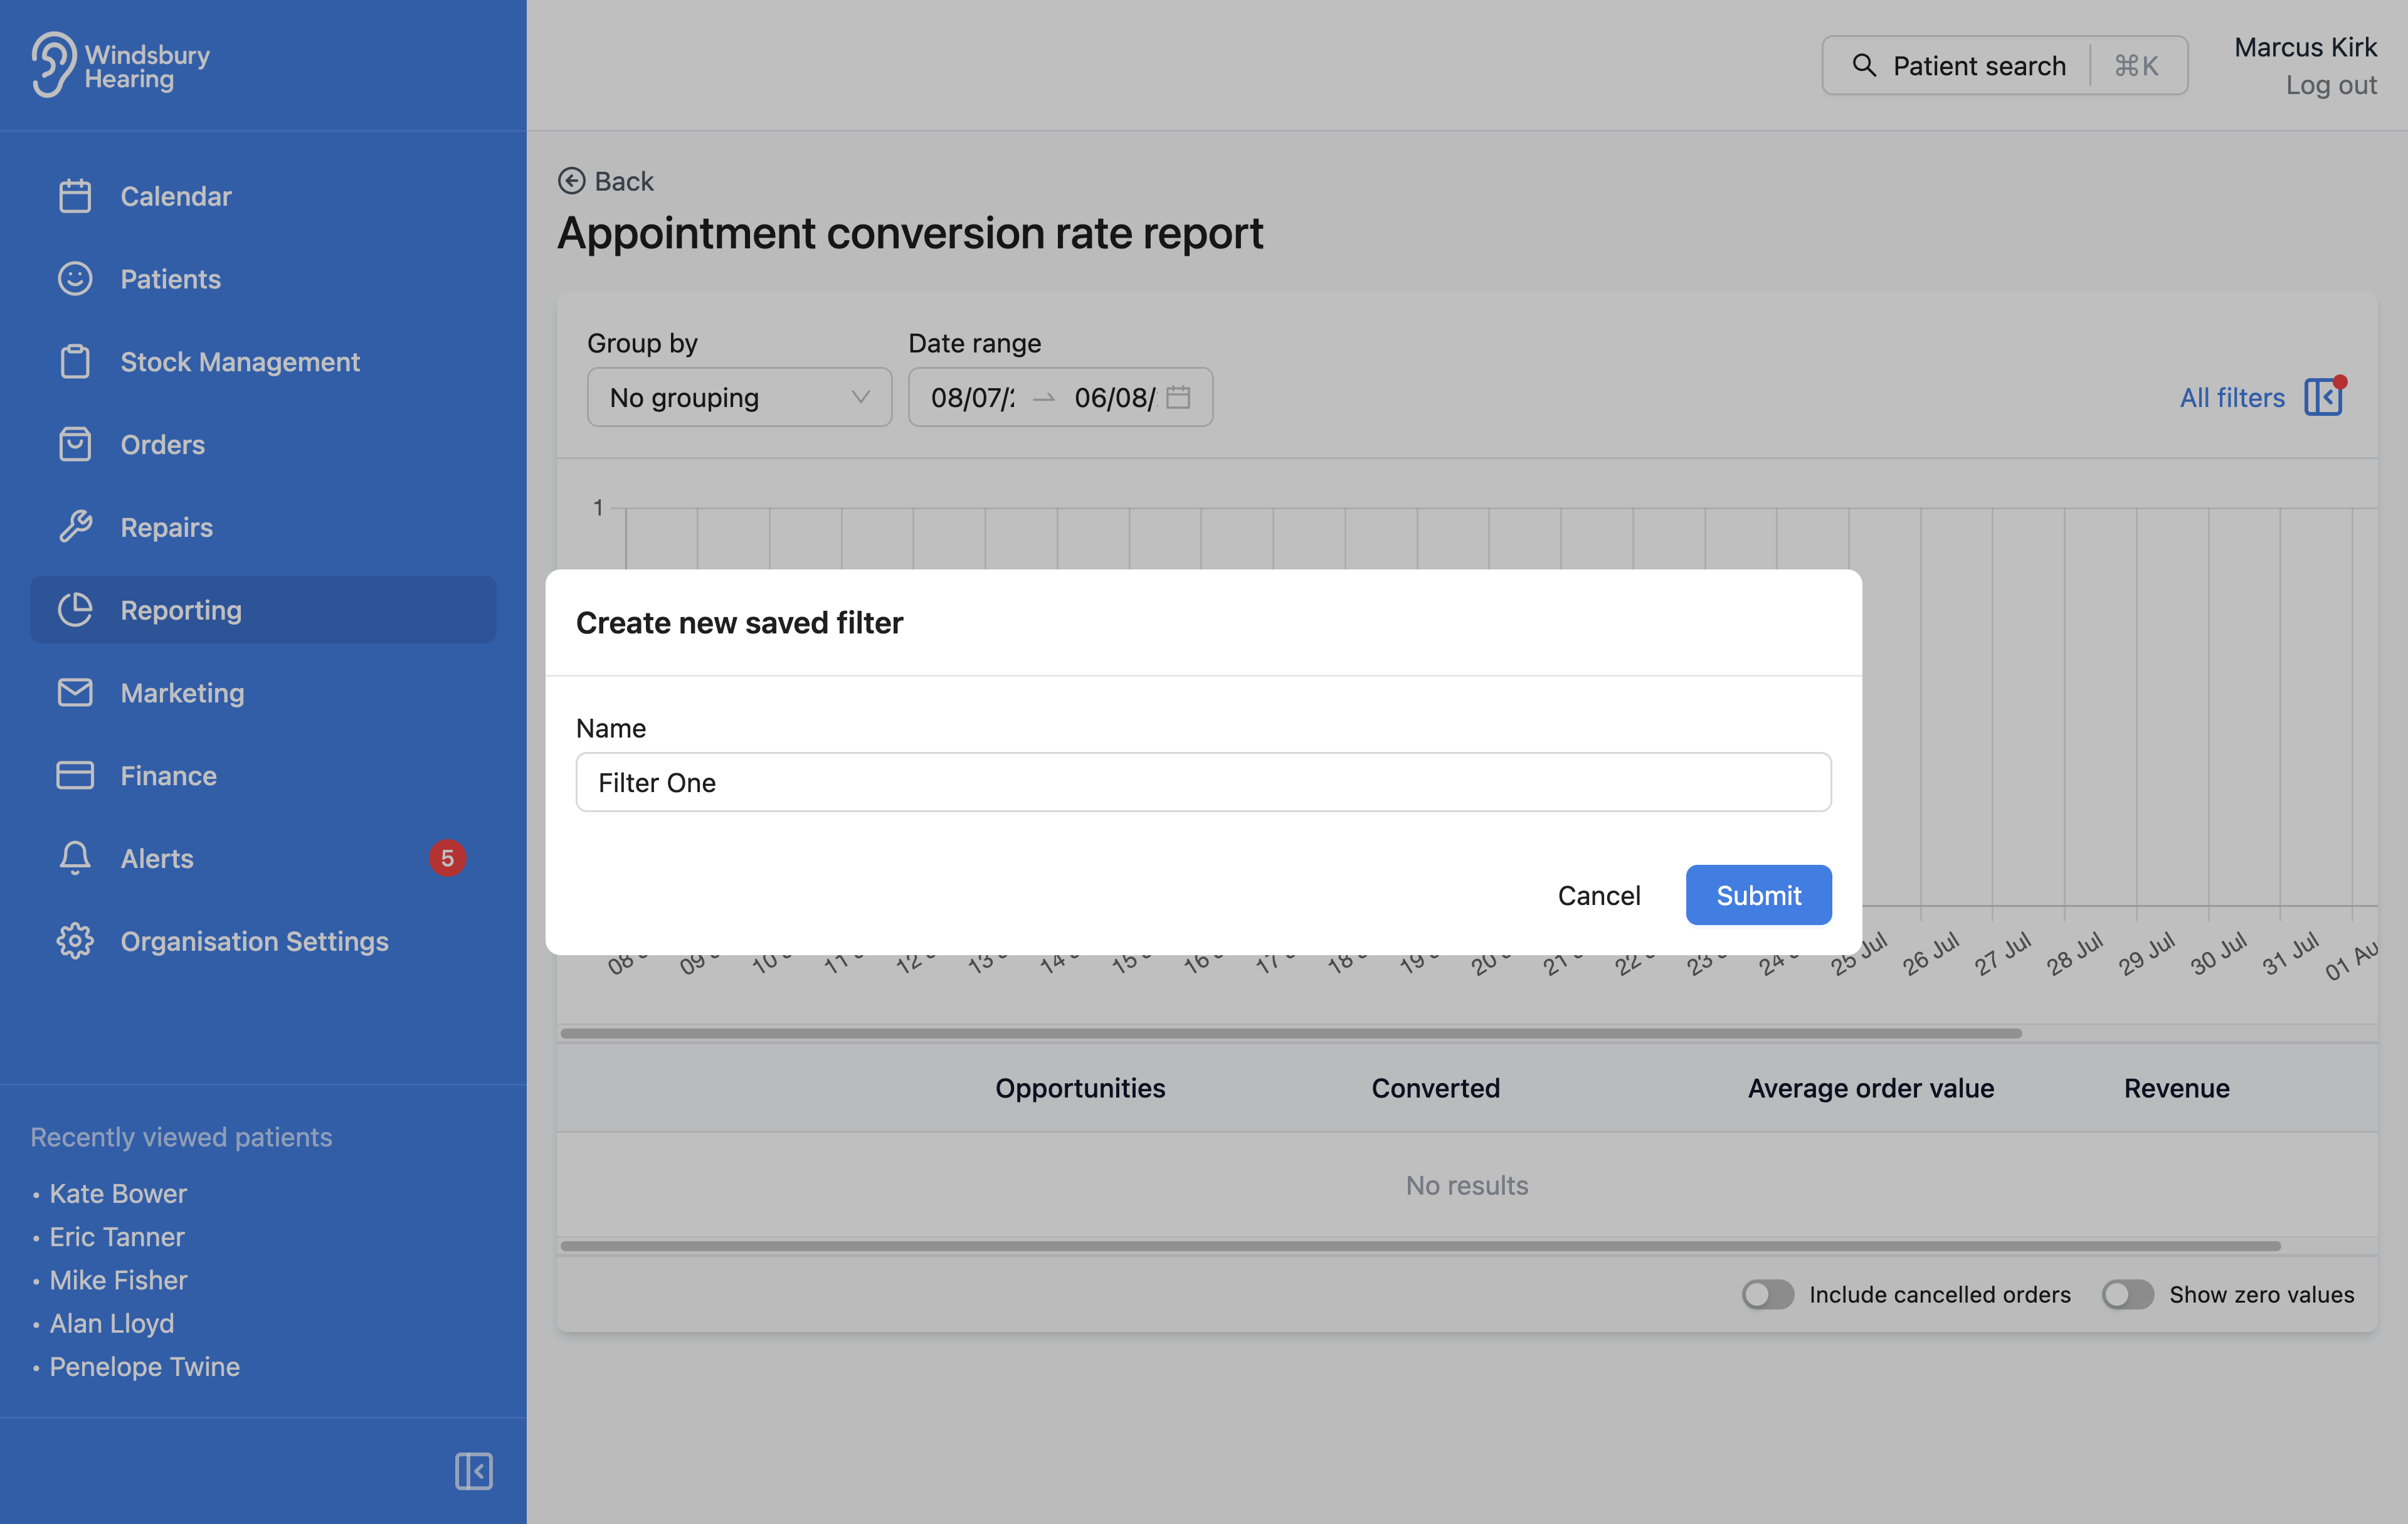Cancel the saved filter dialog
The image size is (2408, 1524).
tap(1598, 895)
